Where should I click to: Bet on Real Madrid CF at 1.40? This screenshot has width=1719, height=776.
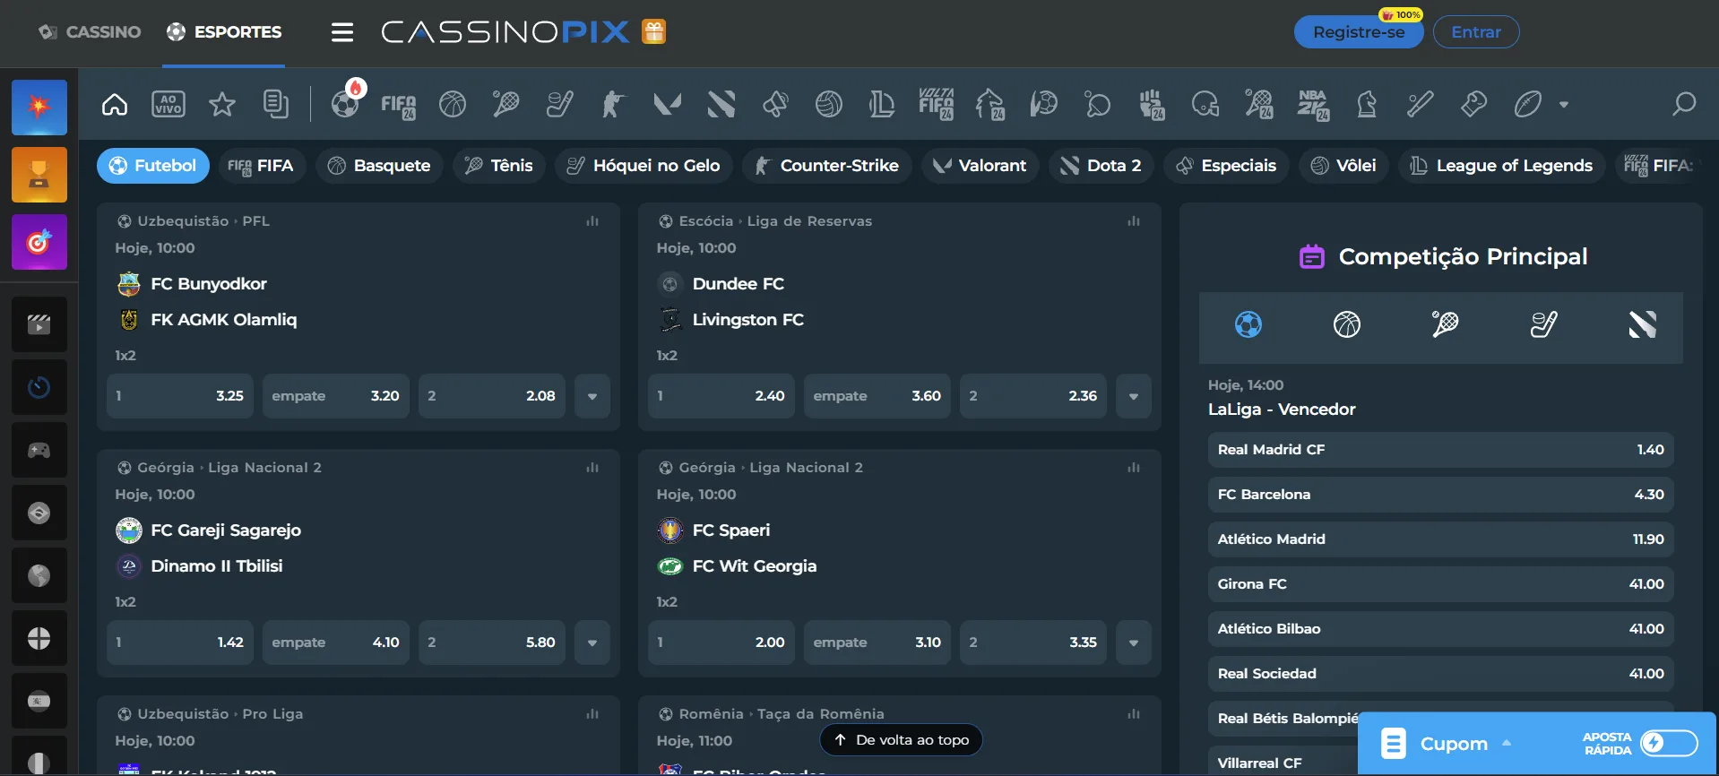coord(1440,450)
